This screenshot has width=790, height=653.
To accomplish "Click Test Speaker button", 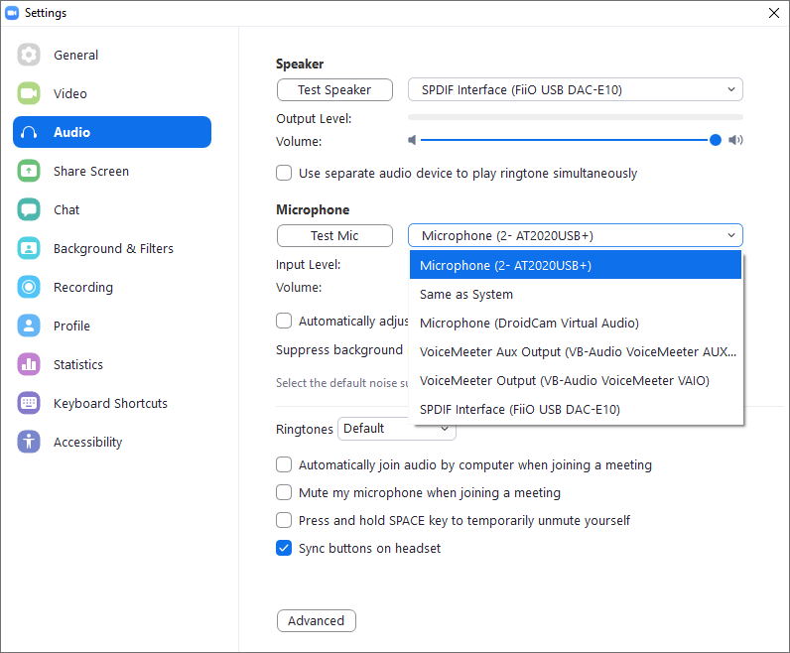I will (x=334, y=89).
